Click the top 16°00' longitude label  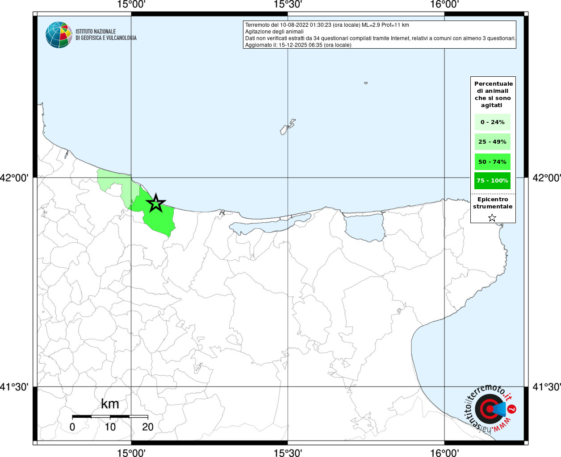[445, 4]
